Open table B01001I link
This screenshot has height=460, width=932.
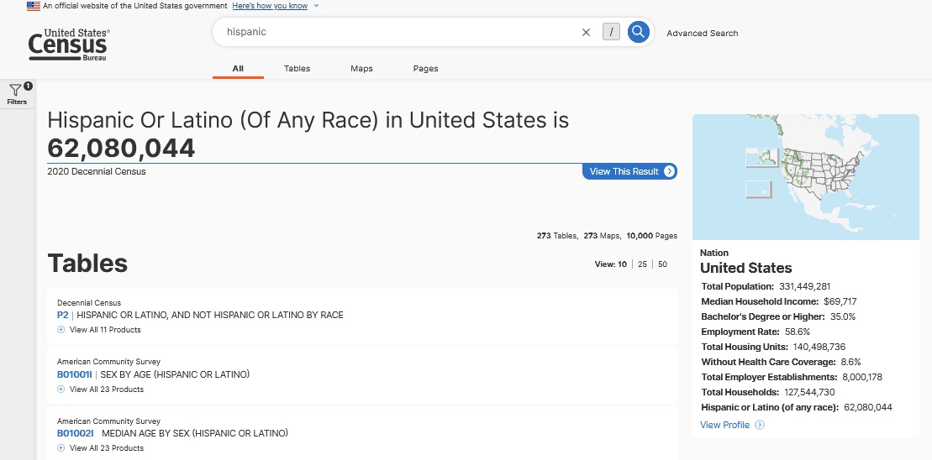pos(75,374)
